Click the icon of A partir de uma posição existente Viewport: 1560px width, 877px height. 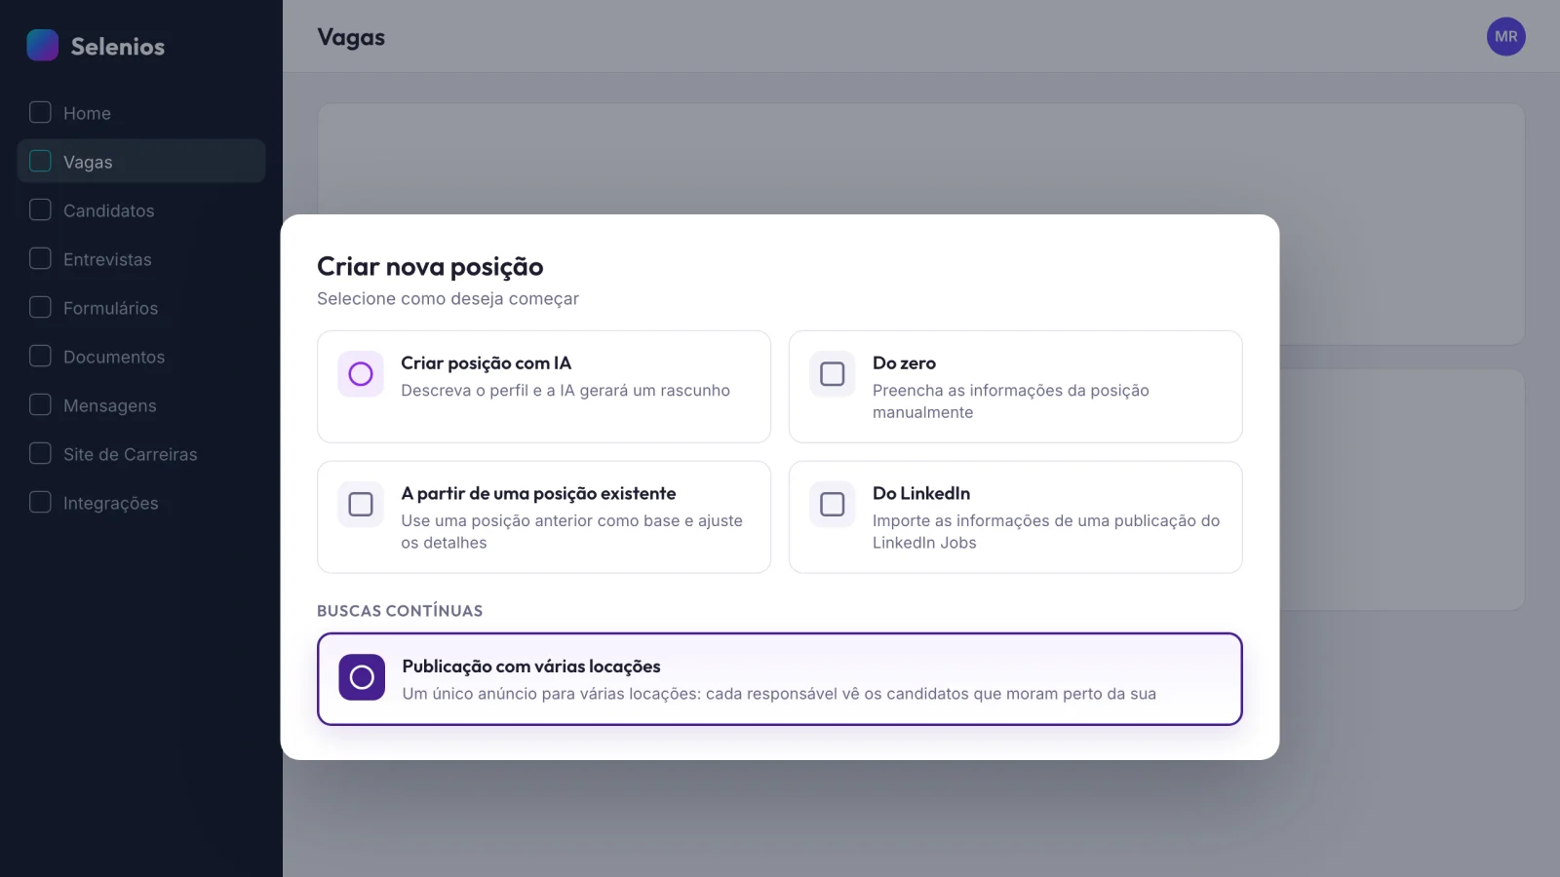tap(361, 505)
